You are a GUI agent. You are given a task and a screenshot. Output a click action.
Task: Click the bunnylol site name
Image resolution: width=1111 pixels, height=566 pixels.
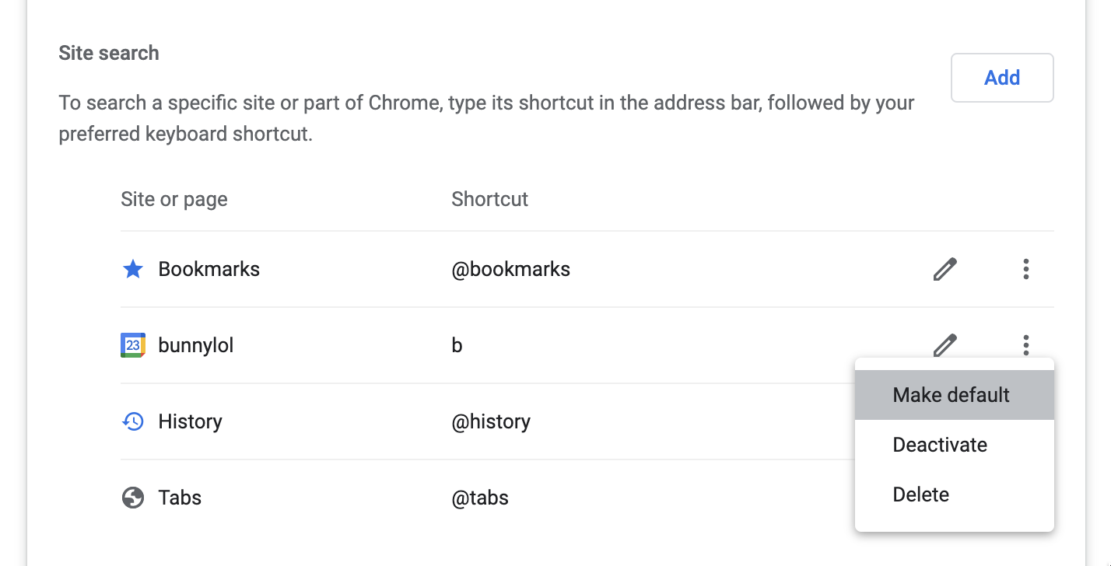point(196,345)
